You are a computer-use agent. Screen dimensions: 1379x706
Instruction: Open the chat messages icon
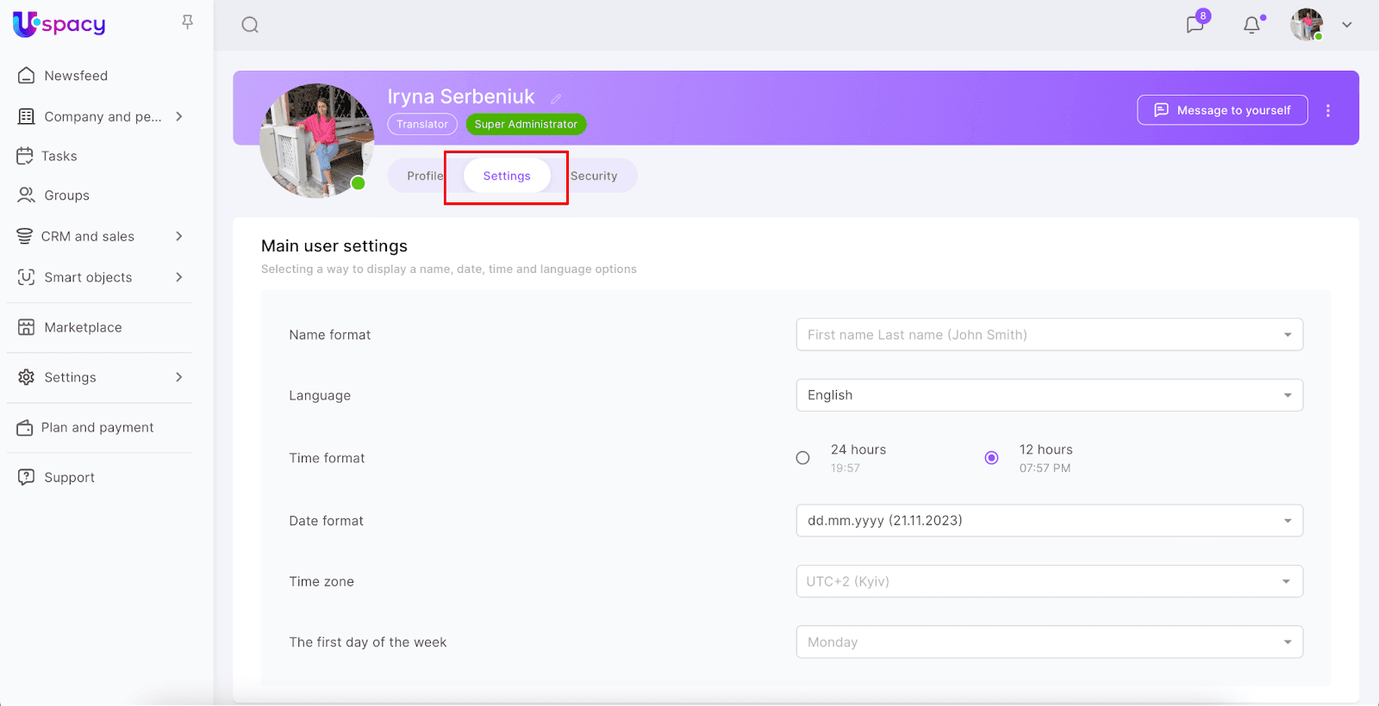[1195, 24]
